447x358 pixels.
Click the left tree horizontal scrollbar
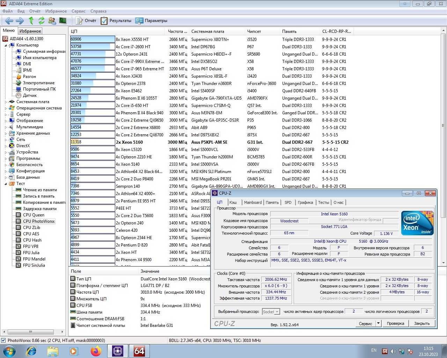[33, 331]
